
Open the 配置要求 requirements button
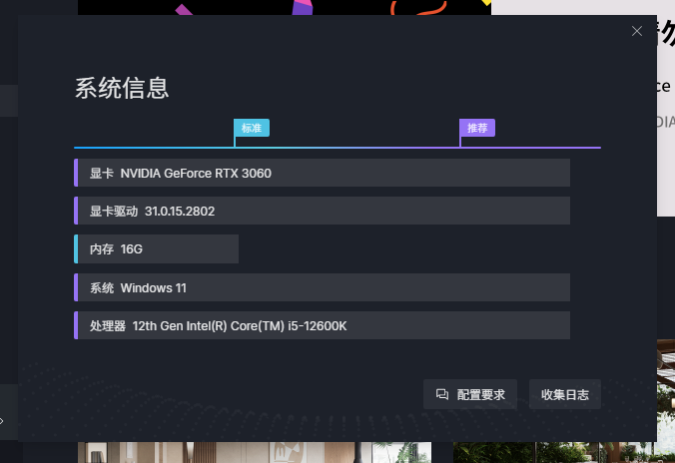pos(470,394)
